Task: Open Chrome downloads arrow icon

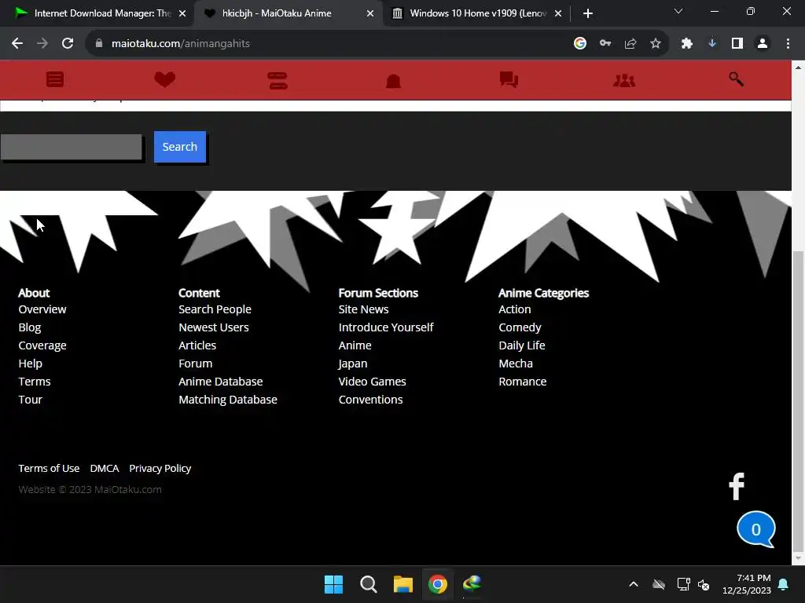Action: [x=712, y=44]
